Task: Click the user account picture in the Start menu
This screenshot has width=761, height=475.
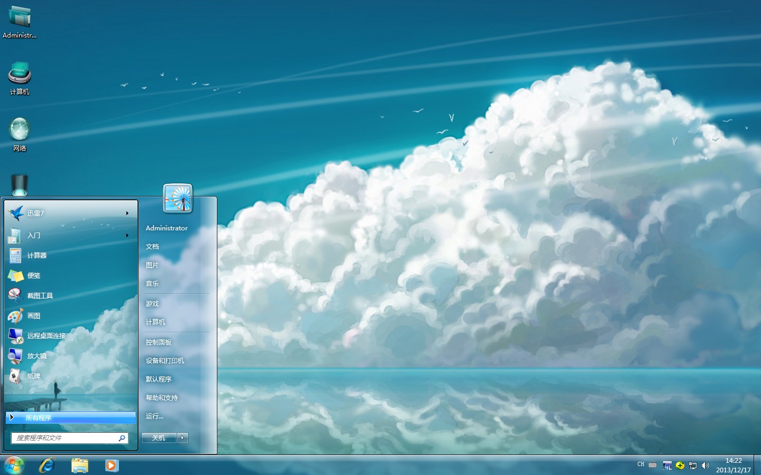Action: pos(178,198)
